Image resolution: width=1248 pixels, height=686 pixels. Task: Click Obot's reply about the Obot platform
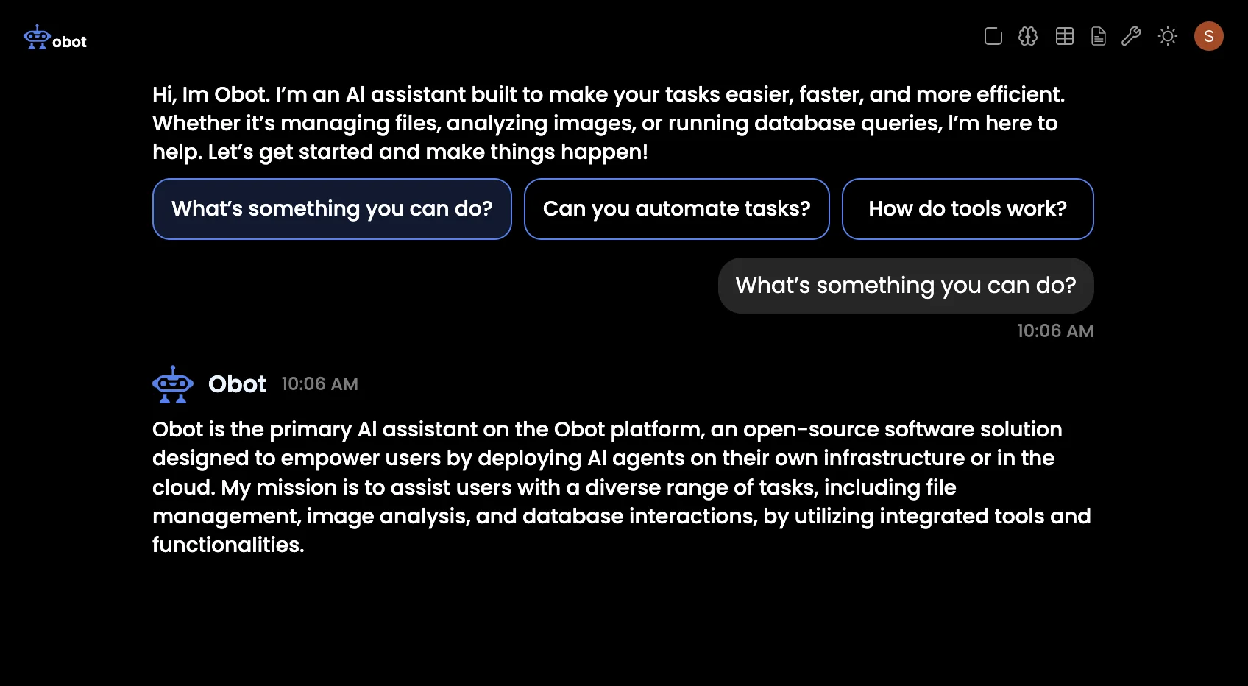(x=622, y=487)
